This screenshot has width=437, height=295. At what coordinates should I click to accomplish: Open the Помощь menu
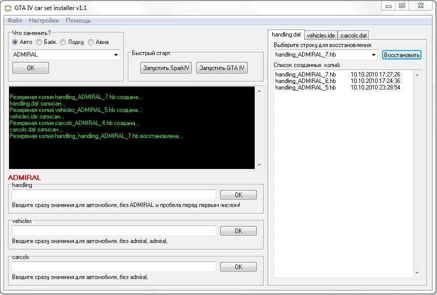(x=79, y=20)
